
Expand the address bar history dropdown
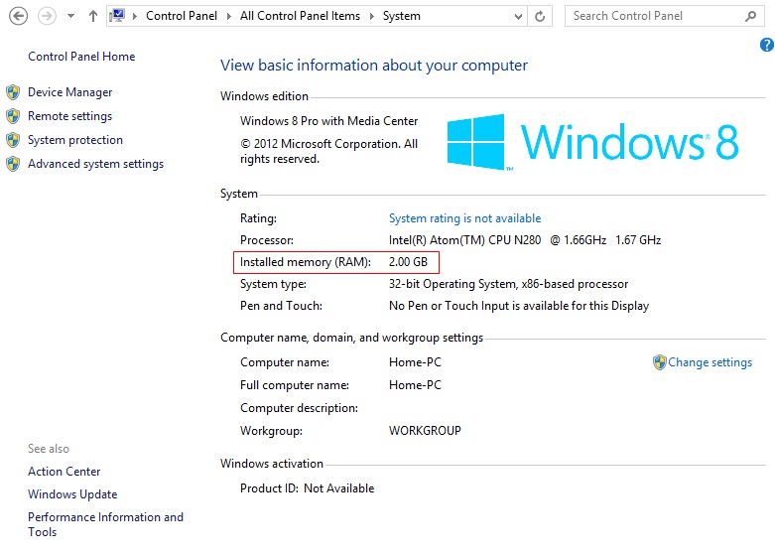click(x=519, y=16)
